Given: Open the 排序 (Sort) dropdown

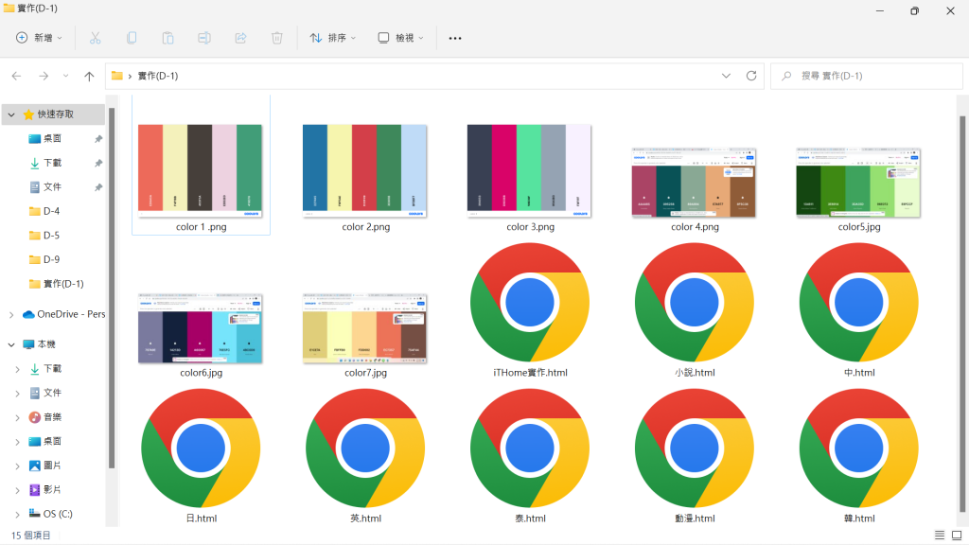Looking at the screenshot, I should pyautogui.click(x=332, y=38).
